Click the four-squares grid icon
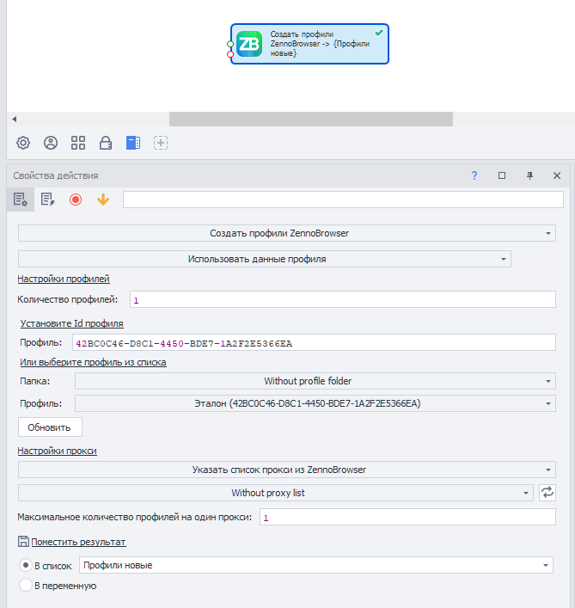 pos(78,143)
